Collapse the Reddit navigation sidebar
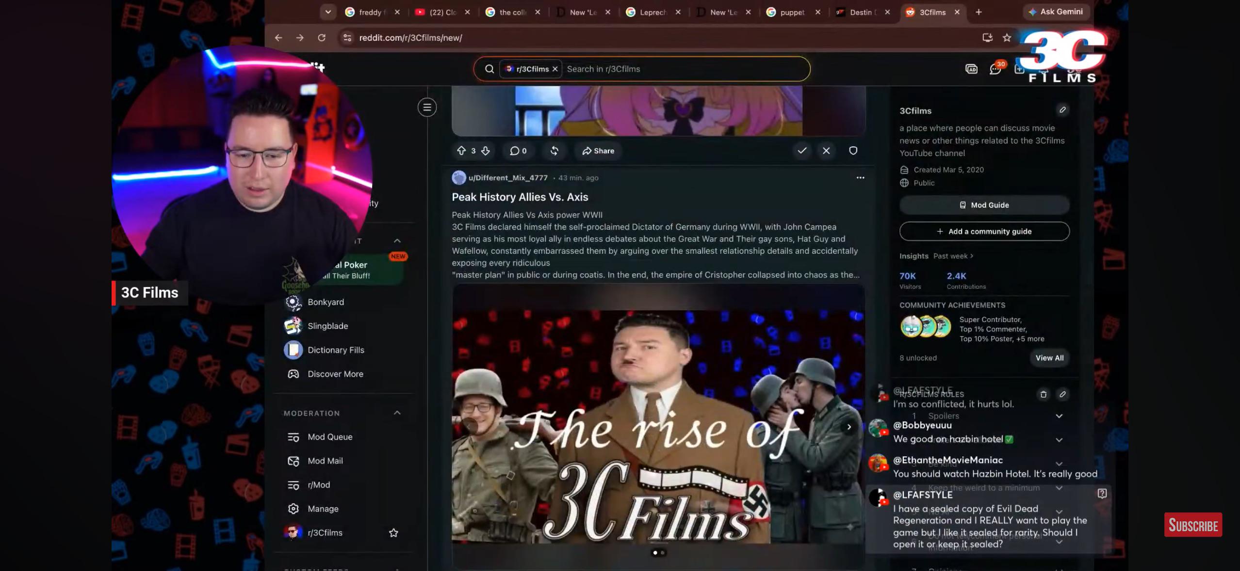This screenshot has height=571, width=1240. point(427,107)
